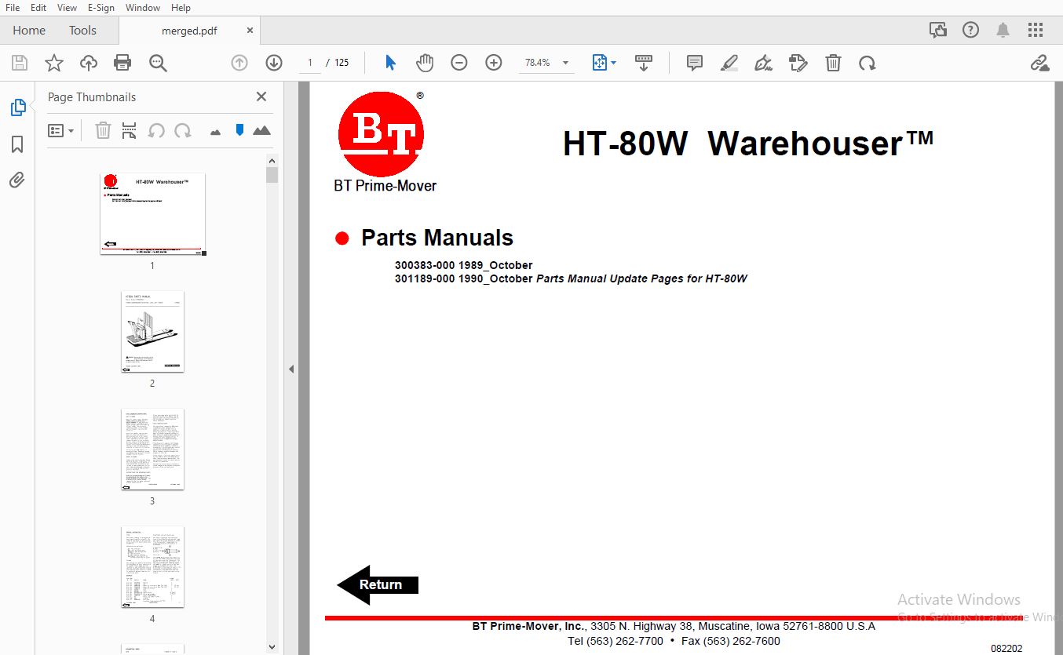The image size is (1063, 655).
Task: Select the merged.pdf document tab
Action: pyautogui.click(x=189, y=31)
